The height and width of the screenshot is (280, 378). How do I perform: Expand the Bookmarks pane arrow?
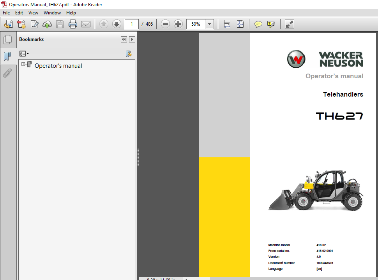click(x=132, y=39)
